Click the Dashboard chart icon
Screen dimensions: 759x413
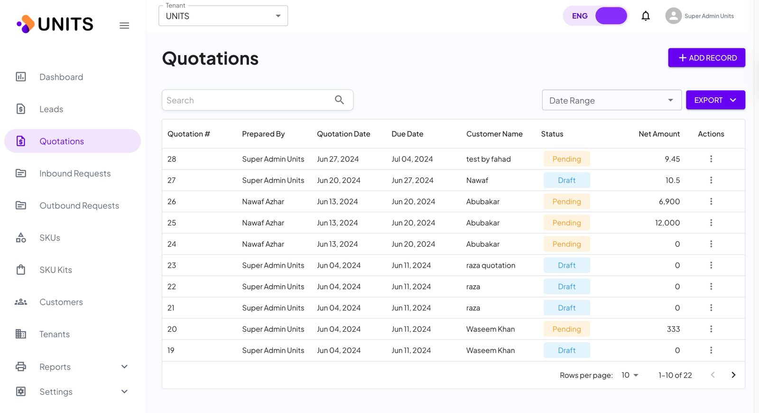(x=21, y=77)
